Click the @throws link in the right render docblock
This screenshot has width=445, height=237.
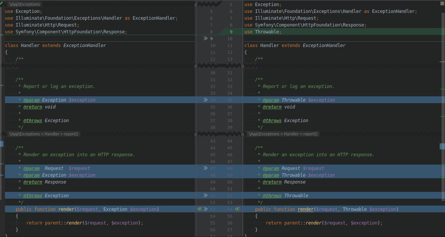pos(272,195)
